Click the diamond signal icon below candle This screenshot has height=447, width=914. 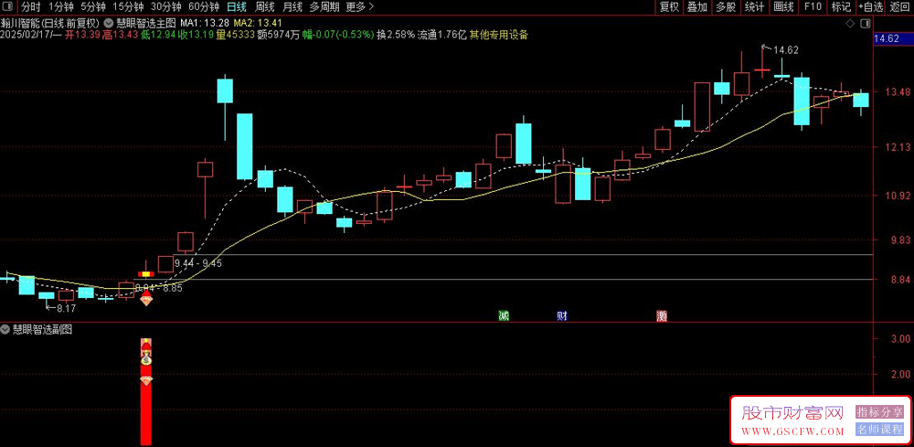tap(145, 300)
